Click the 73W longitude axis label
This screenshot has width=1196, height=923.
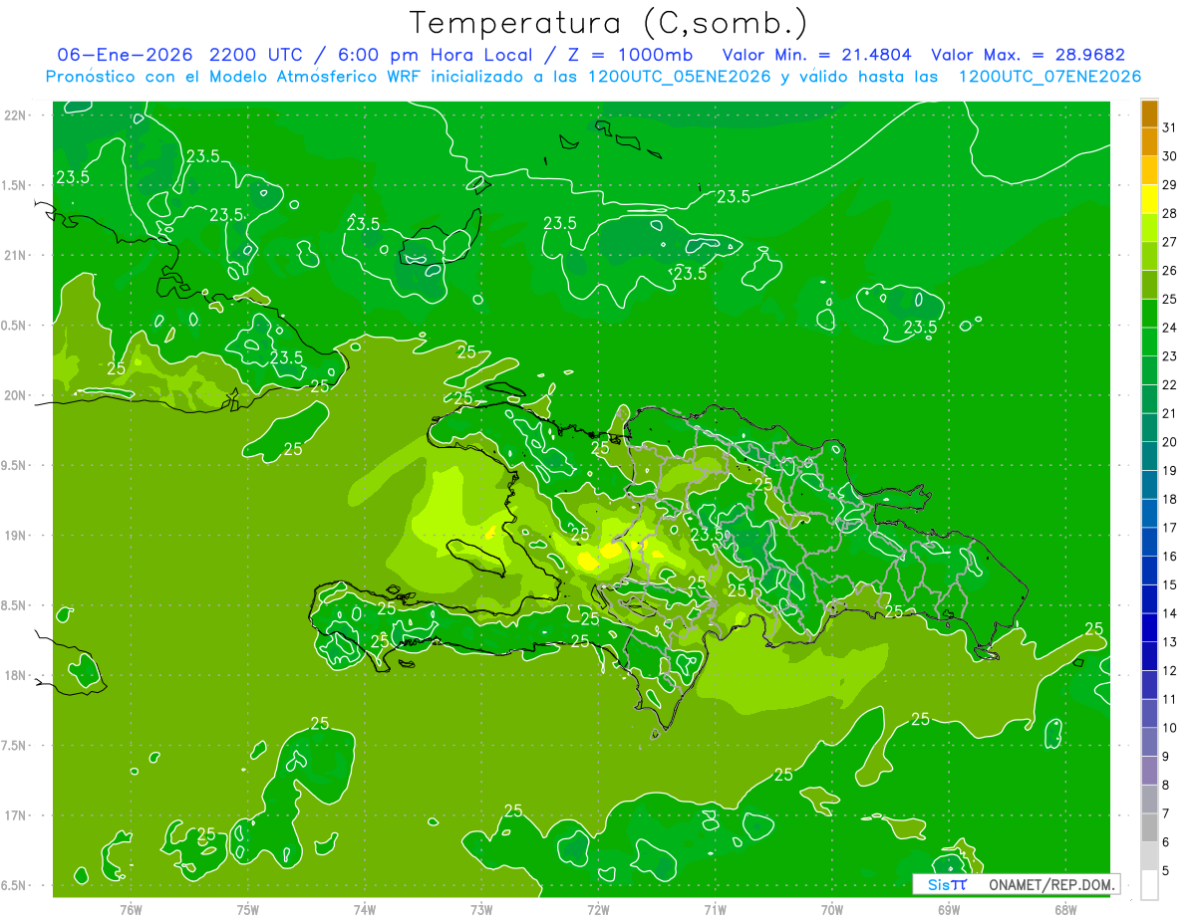[x=481, y=909]
